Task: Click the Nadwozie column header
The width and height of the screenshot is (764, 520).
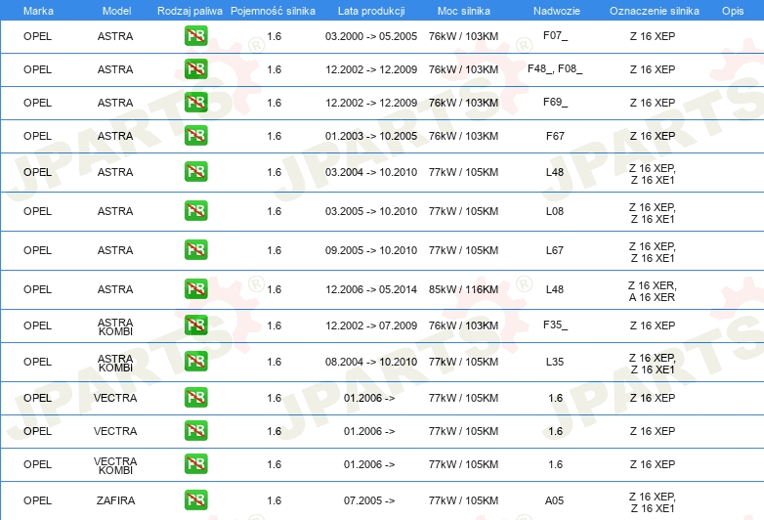Action: 557,11
